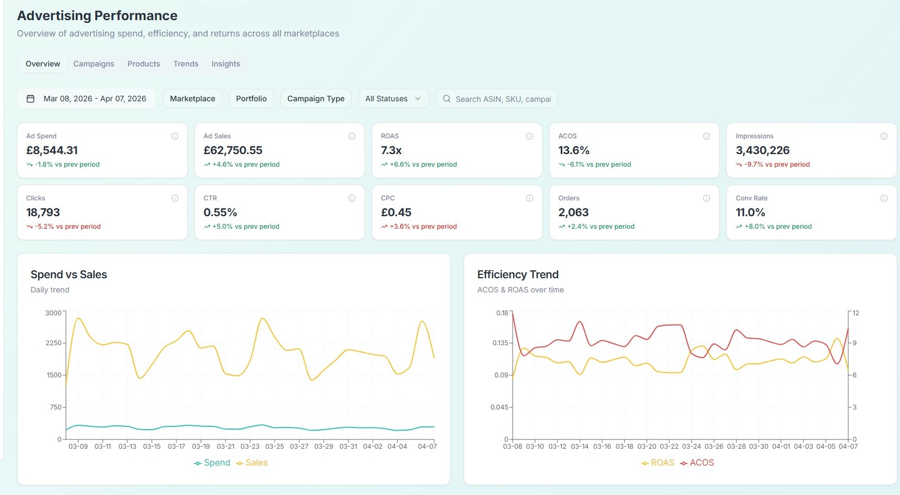The height and width of the screenshot is (495, 900).
Task: Switch to the Campaigns tab
Action: pos(94,64)
